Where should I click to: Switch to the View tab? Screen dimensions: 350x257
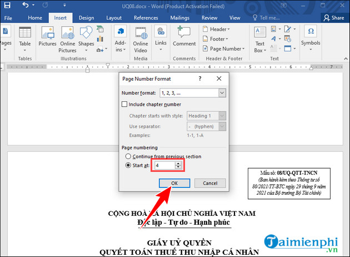tap(235, 18)
